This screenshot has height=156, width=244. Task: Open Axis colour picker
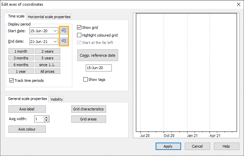(27, 129)
